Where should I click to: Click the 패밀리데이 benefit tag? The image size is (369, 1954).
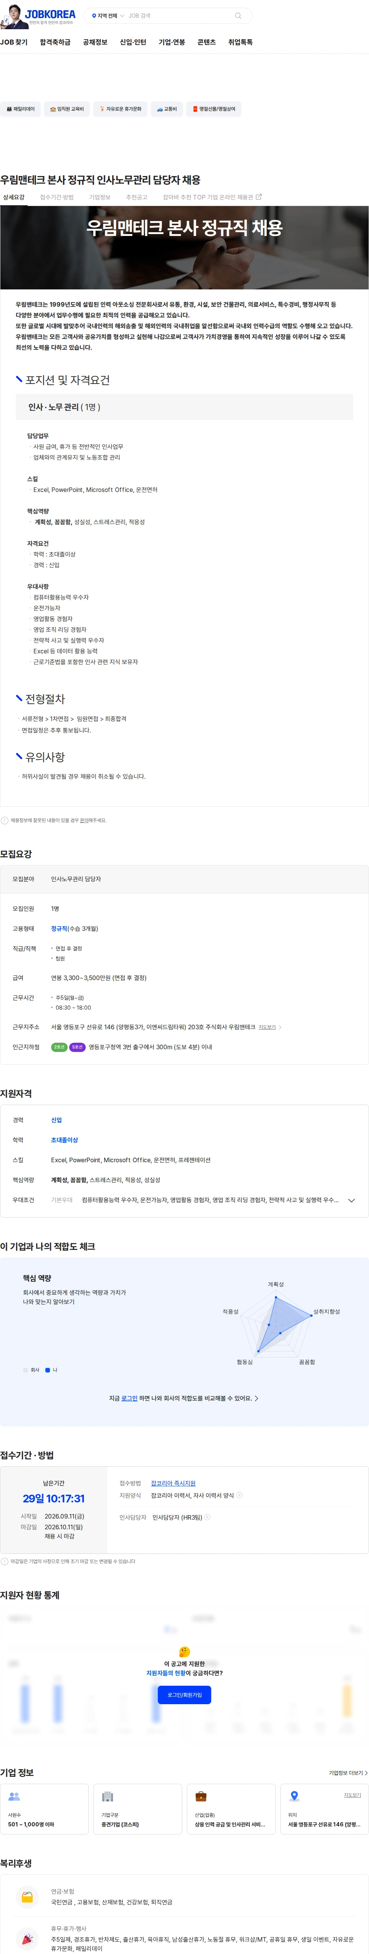pyautogui.click(x=20, y=109)
